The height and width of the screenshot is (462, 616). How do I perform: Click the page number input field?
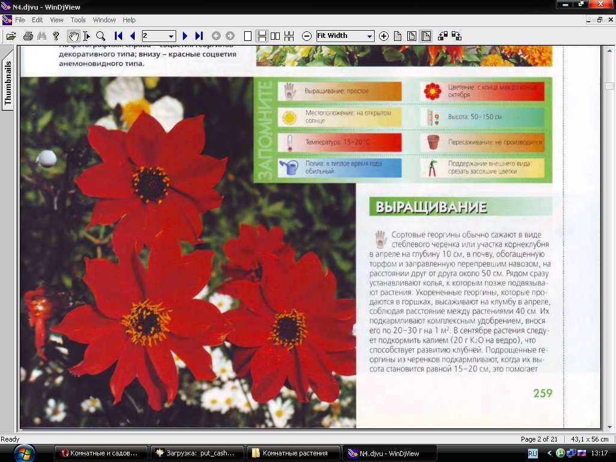[155, 36]
